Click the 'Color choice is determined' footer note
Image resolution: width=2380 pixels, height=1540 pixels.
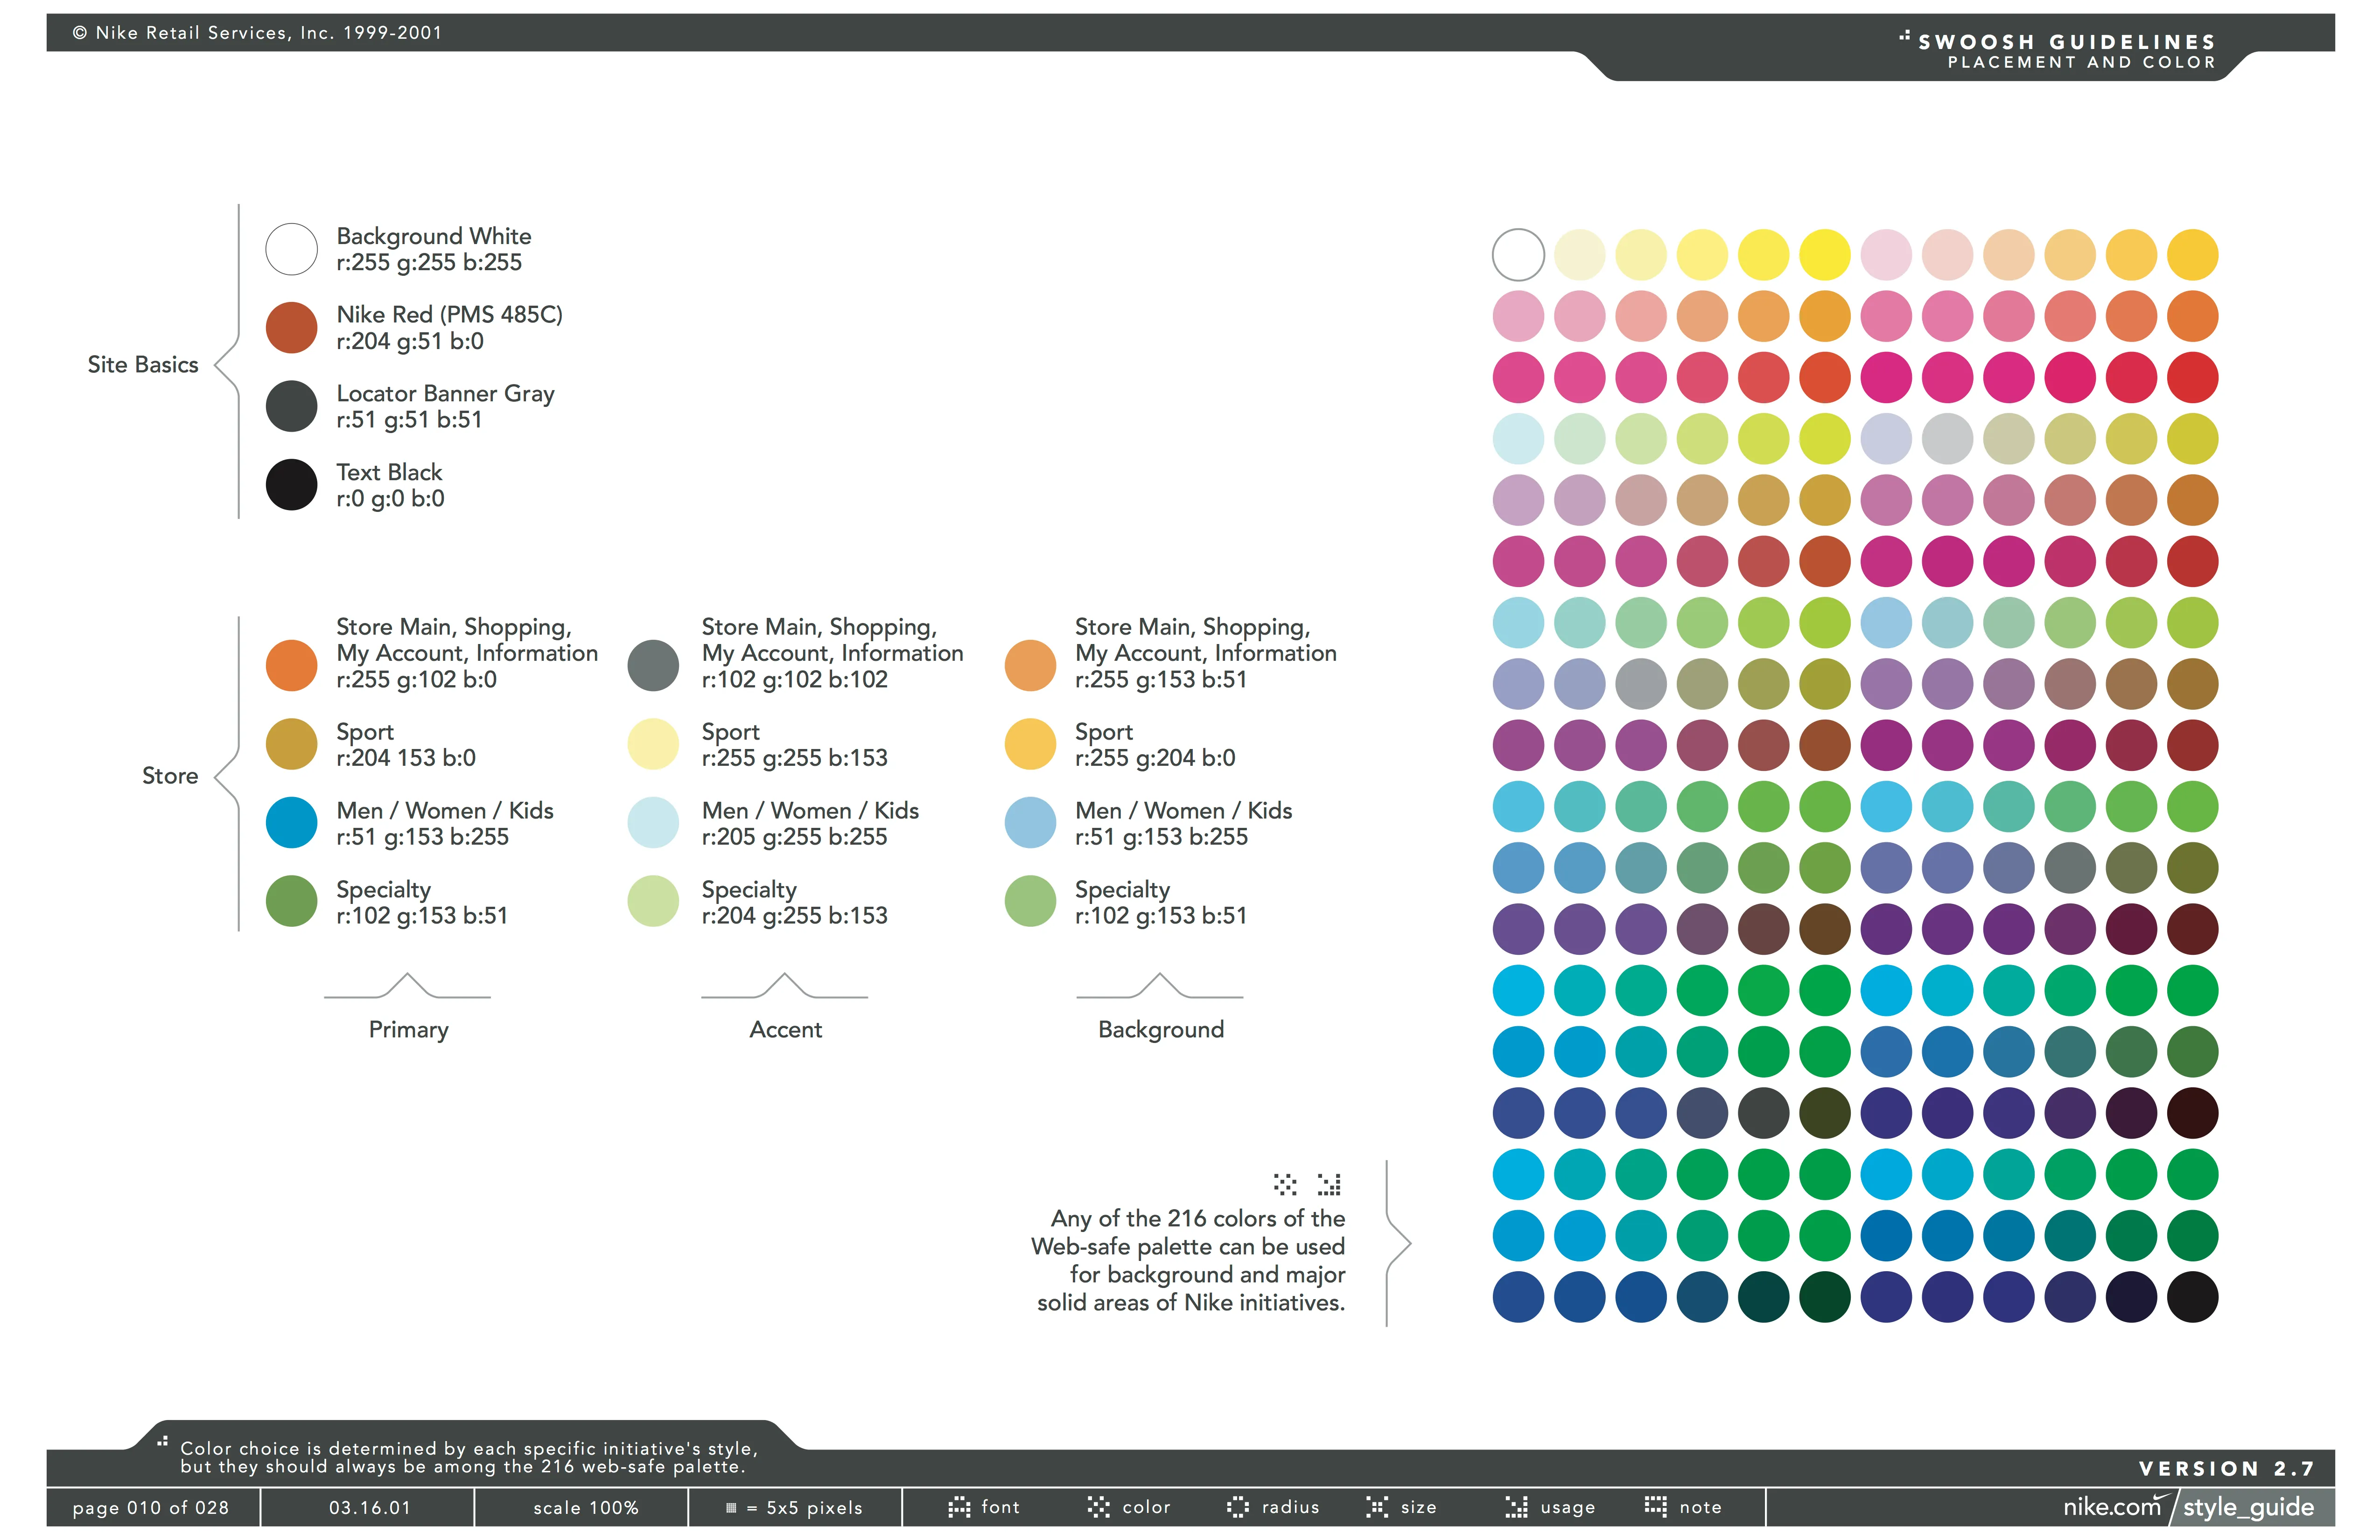click(469, 1458)
